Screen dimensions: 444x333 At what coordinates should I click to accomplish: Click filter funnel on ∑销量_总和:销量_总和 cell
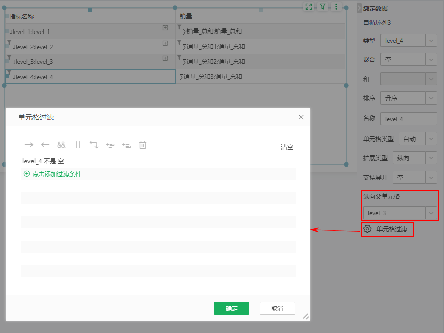click(179, 27)
